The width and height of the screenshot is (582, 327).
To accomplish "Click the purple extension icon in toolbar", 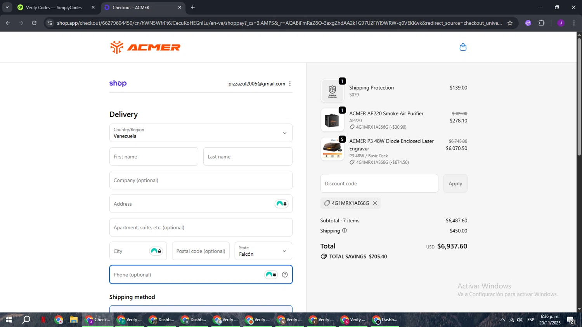I will click(528, 23).
